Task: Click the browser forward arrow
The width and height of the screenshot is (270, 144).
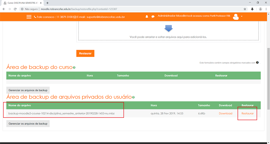Action: 9,9
